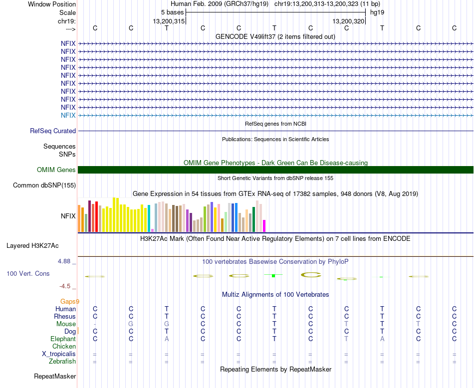Screen dimensions: 474x388
Task: Click 'Human Feb. 2009 (GRCh37/hg19)' assembly text
Action: click(x=220, y=4)
